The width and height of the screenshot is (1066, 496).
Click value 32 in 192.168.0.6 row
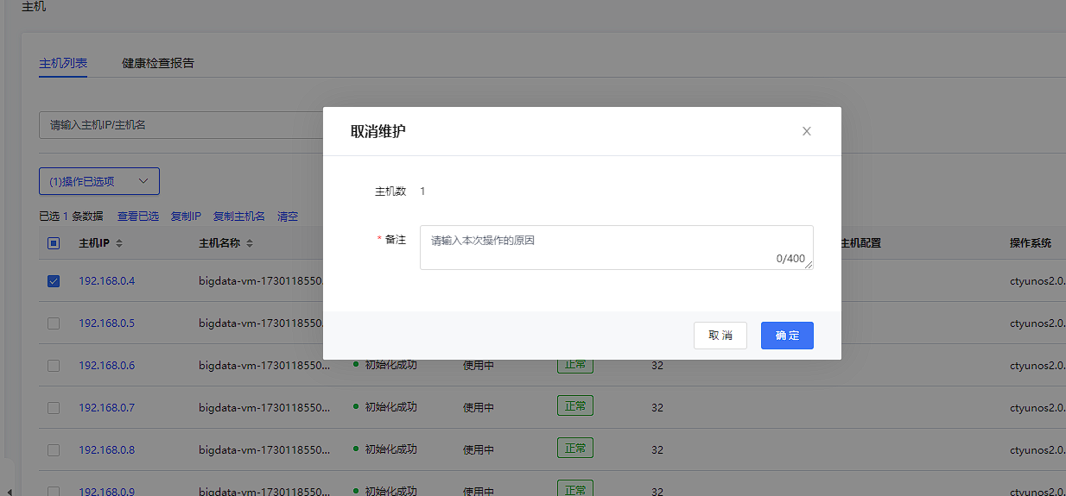657,366
